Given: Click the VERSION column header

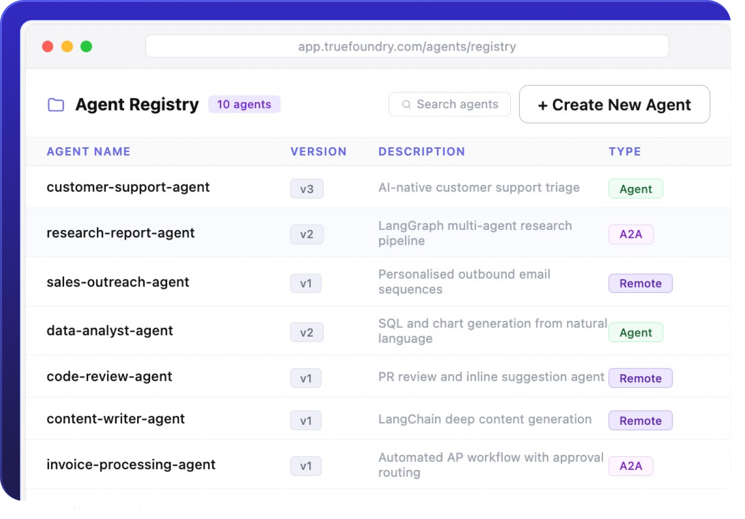Looking at the screenshot, I should 318,151.
